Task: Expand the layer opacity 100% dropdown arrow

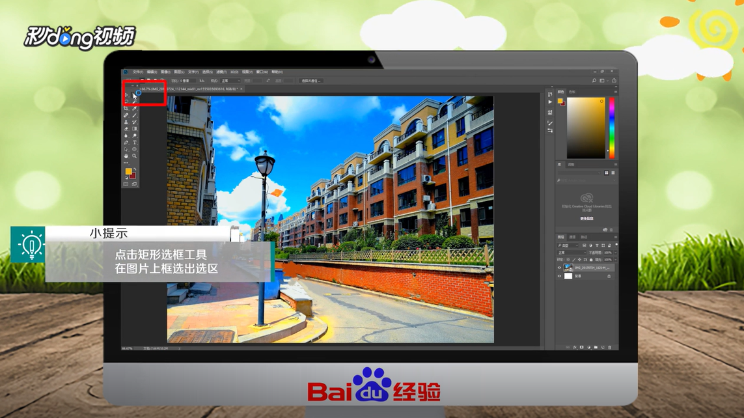Action: [x=615, y=253]
